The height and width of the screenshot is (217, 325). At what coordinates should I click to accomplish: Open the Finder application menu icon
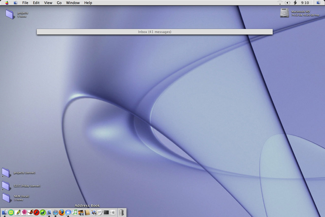(15, 3)
